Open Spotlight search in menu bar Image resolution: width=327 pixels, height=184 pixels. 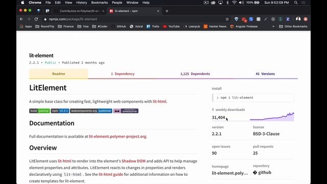click(296, 3)
